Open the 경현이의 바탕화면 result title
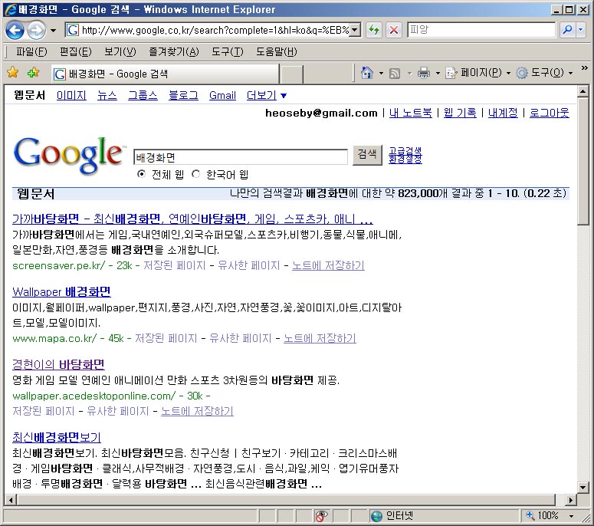 (58, 364)
